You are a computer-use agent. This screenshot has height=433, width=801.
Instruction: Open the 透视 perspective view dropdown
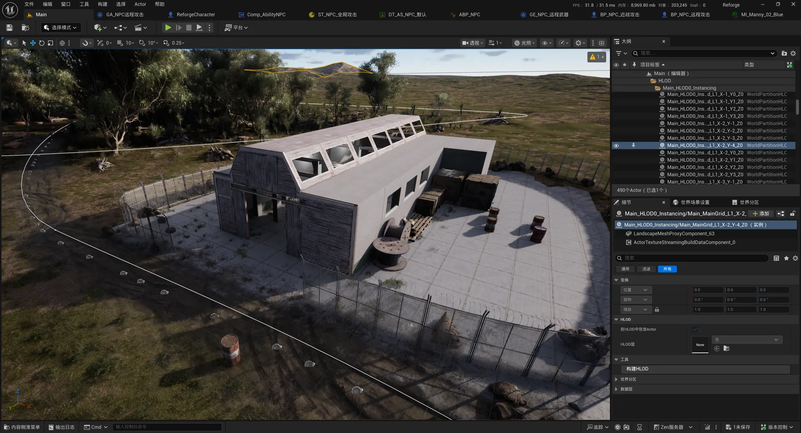tap(473, 43)
